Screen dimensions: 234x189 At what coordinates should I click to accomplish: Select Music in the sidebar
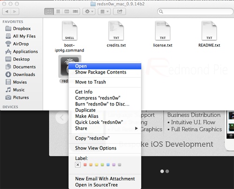(15, 90)
